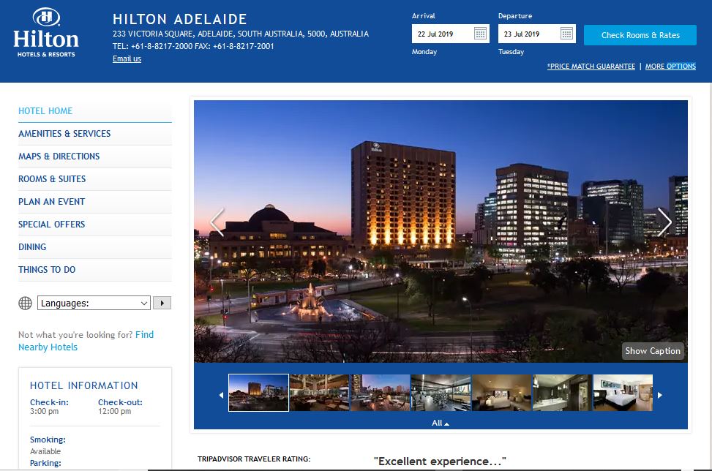712x471 pixels.
Task: Click the Show Caption button
Action: coord(653,351)
